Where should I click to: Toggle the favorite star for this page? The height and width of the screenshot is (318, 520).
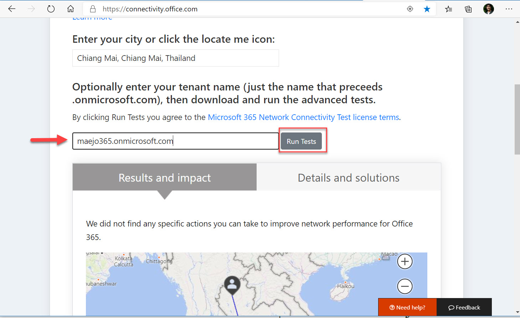coord(427,9)
